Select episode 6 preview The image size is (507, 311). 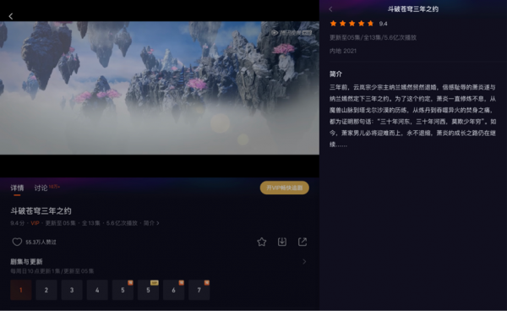click(x=173, y=290)
